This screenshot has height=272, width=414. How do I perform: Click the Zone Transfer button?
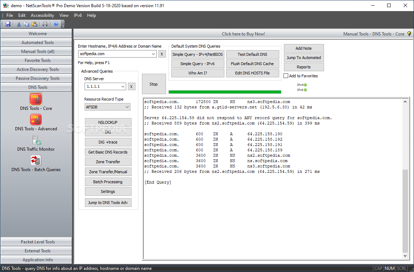point(108,162)
